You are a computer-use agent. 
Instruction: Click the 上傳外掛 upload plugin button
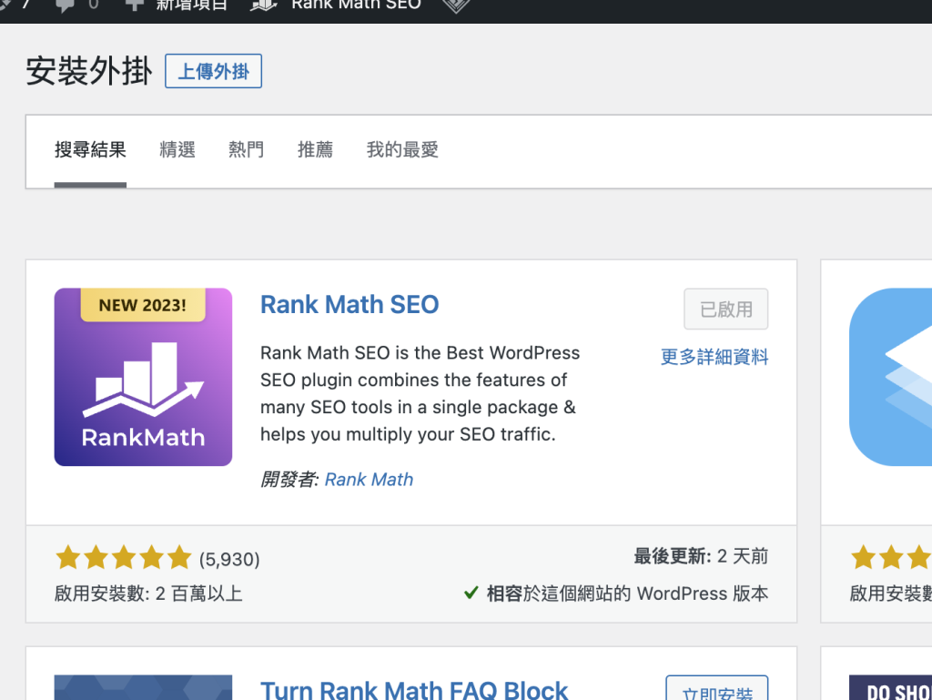[213, 71]
